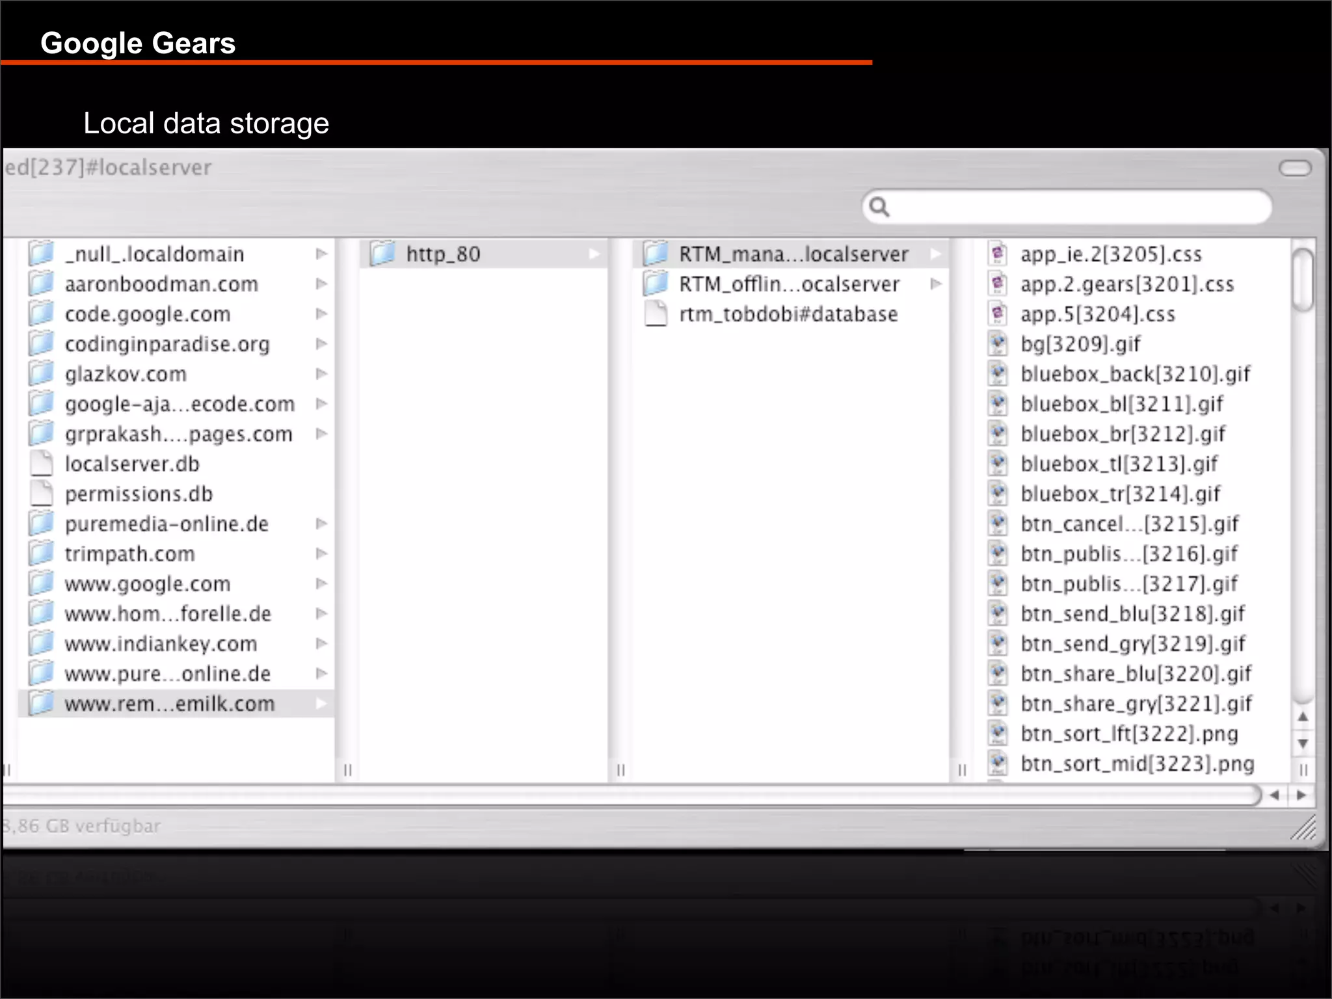Viewport: 1332px width, 999px height.
Task: Expand the code.google.com folder arrow
Action: click(x=321, y=313)
